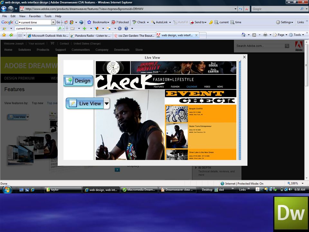Image resolution: width=309 pixels, height=232 pixels.
Task: Expand the Google search box dropdown arrow
Action: [307, 9]
